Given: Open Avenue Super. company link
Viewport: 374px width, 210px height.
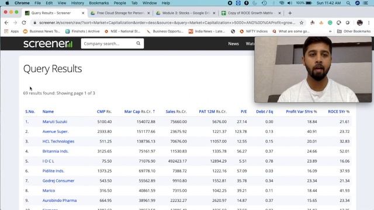Looking at the screenshot, I should tap(56, 131).
